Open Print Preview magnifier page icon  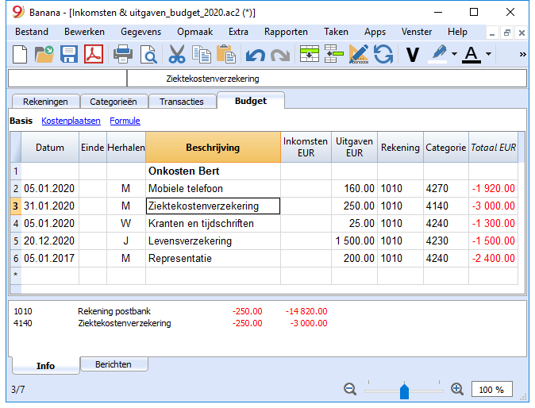pos(148,55)
